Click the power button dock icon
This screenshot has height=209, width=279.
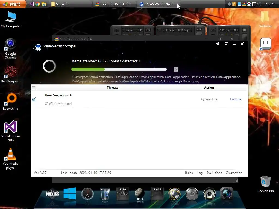click(x=192, y=194)
